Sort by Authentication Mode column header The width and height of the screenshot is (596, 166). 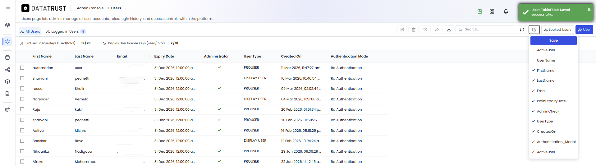coord(349,56)
